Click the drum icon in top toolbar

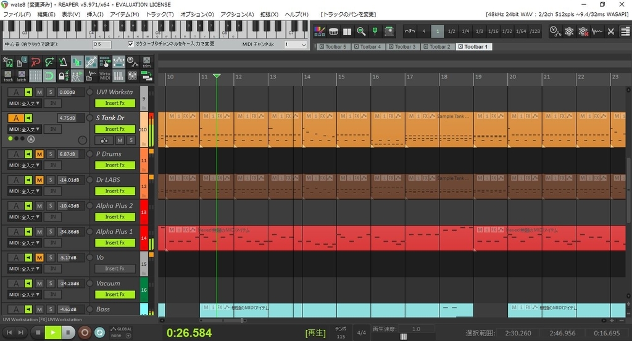click(333, 31)
